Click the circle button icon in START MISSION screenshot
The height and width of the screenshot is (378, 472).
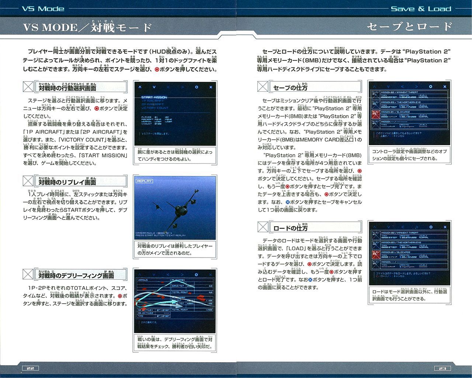coord(197,87)
